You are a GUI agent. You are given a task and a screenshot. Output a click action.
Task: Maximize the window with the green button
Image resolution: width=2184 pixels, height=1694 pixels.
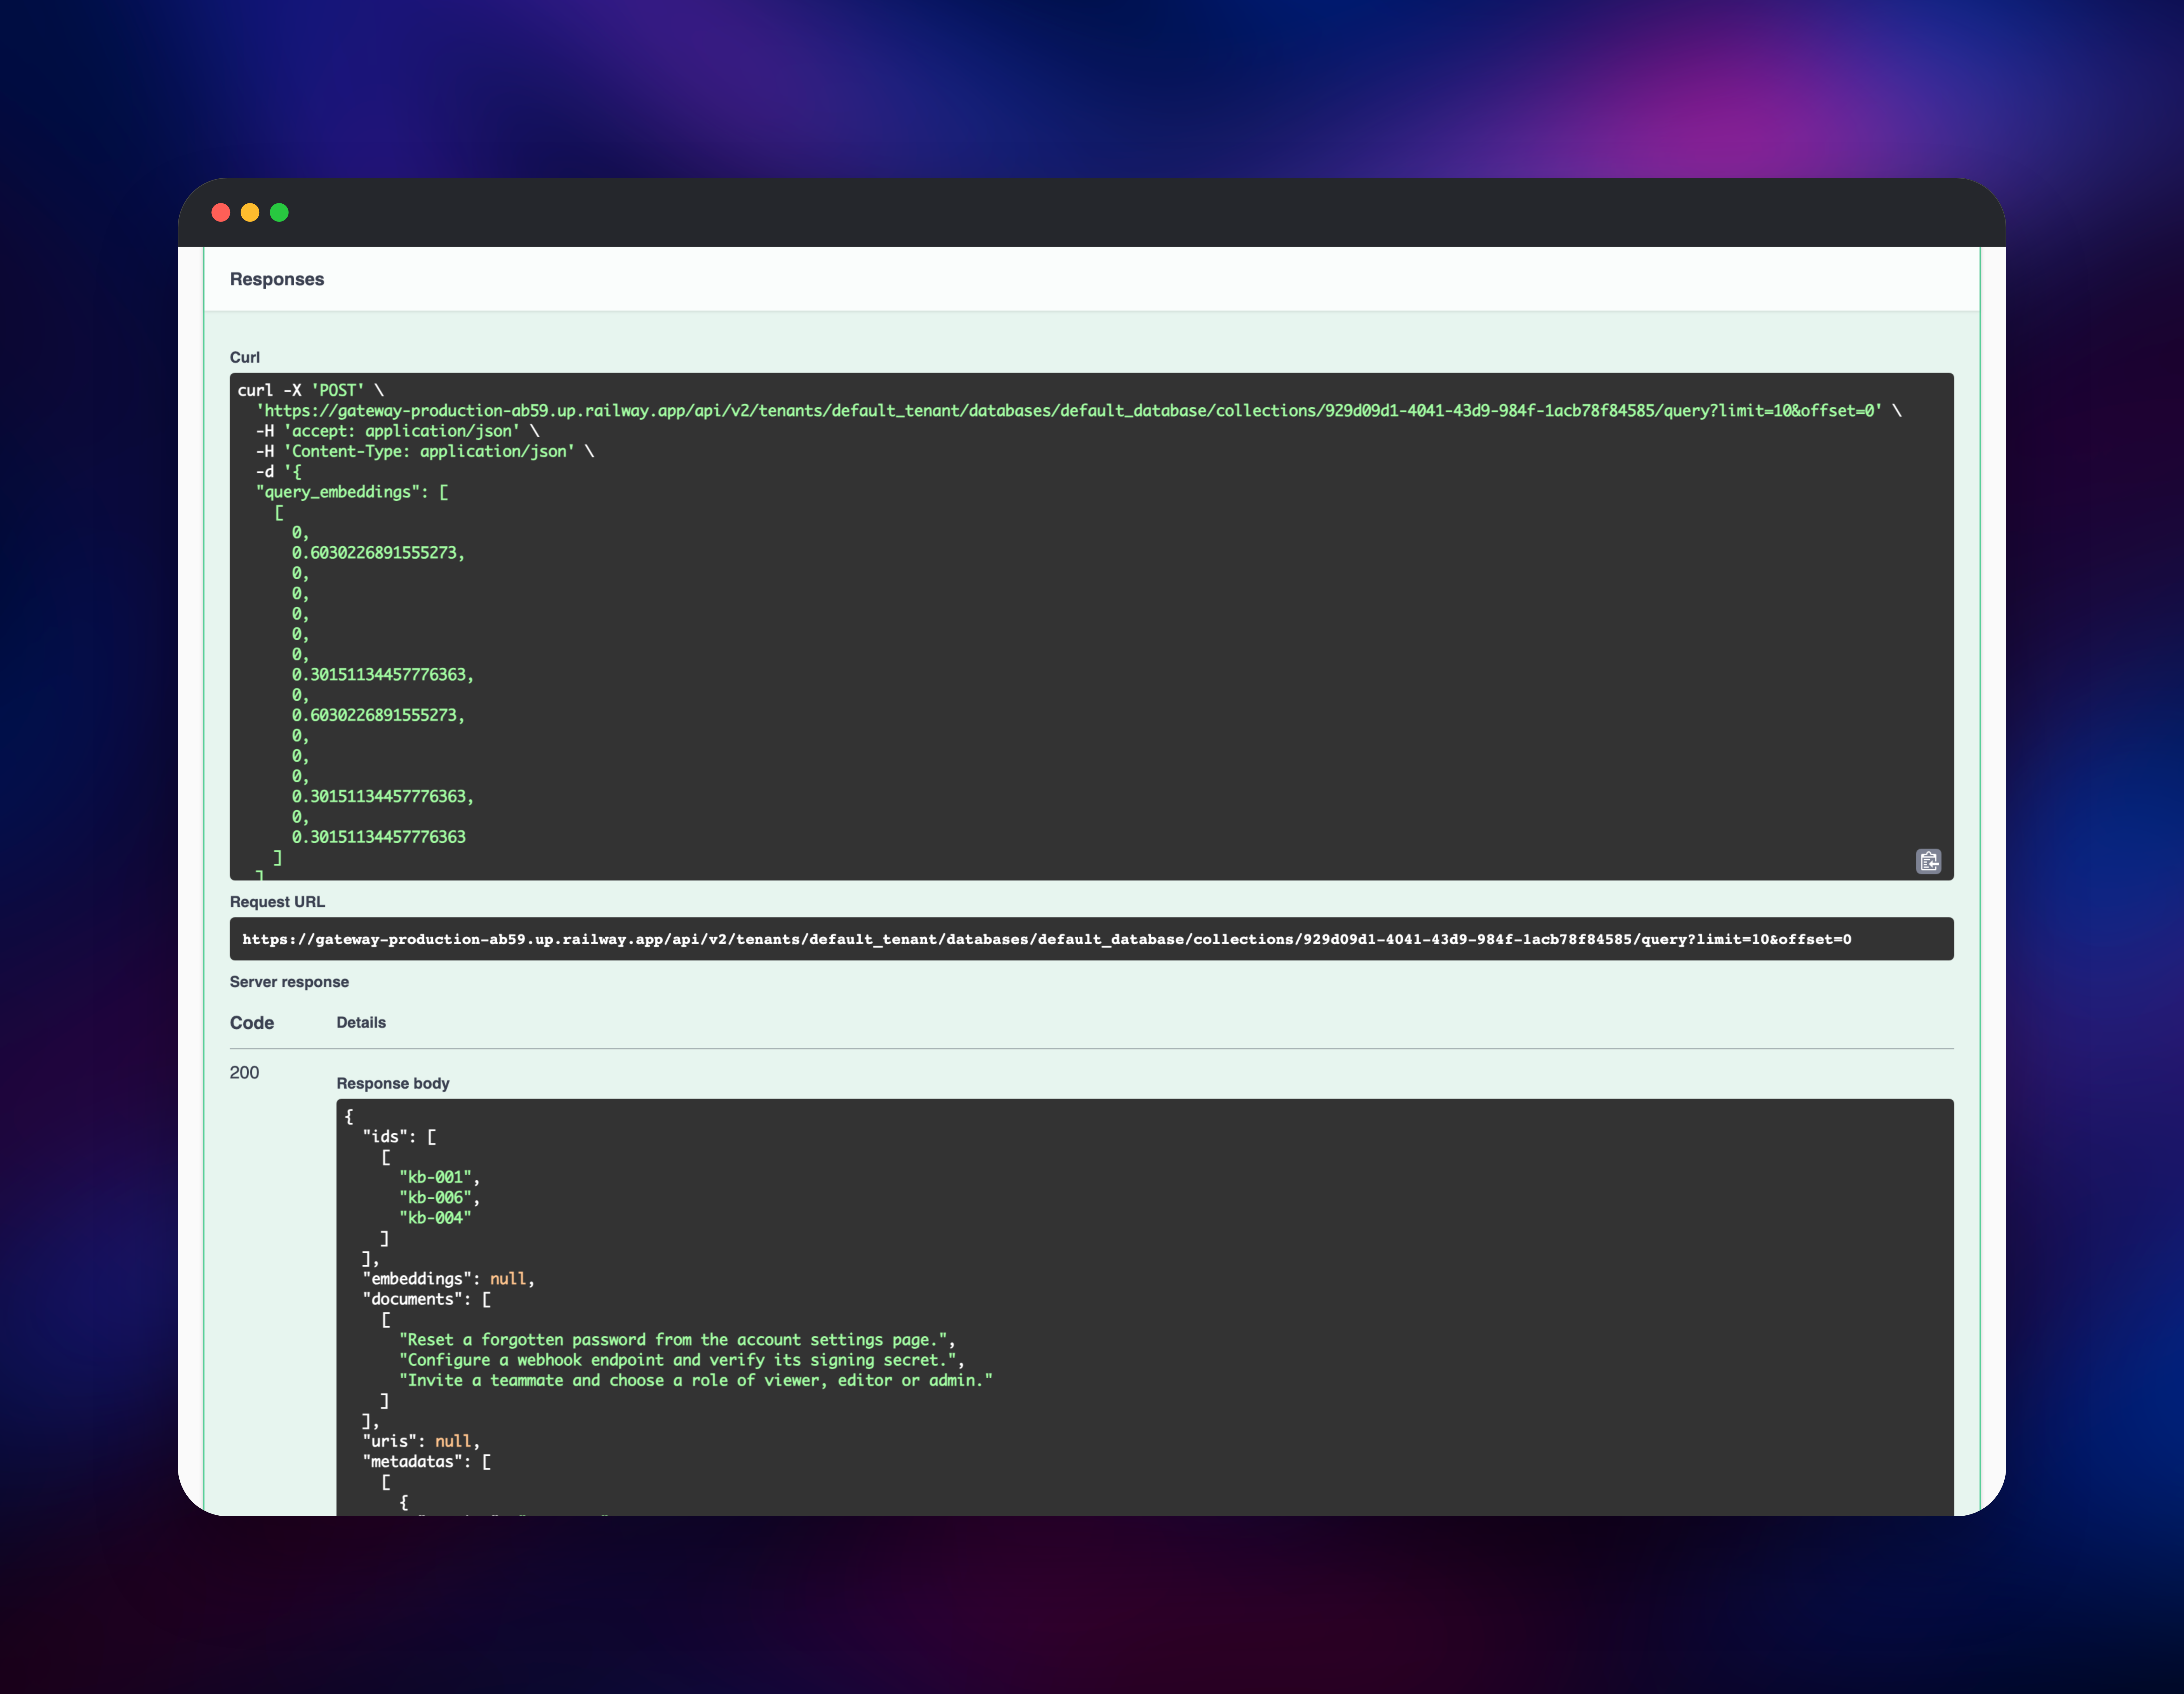click(279, 213)
